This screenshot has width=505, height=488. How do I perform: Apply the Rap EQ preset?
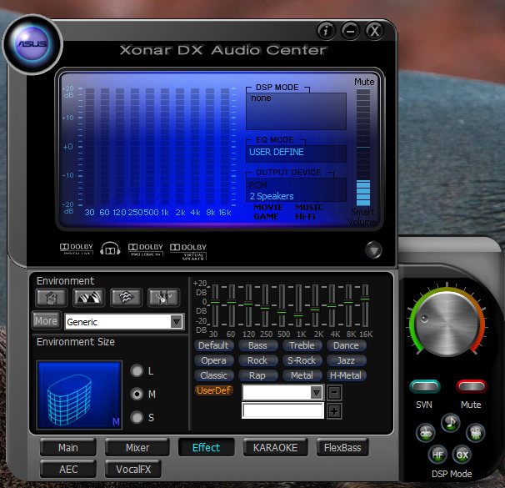pos(257,375)
